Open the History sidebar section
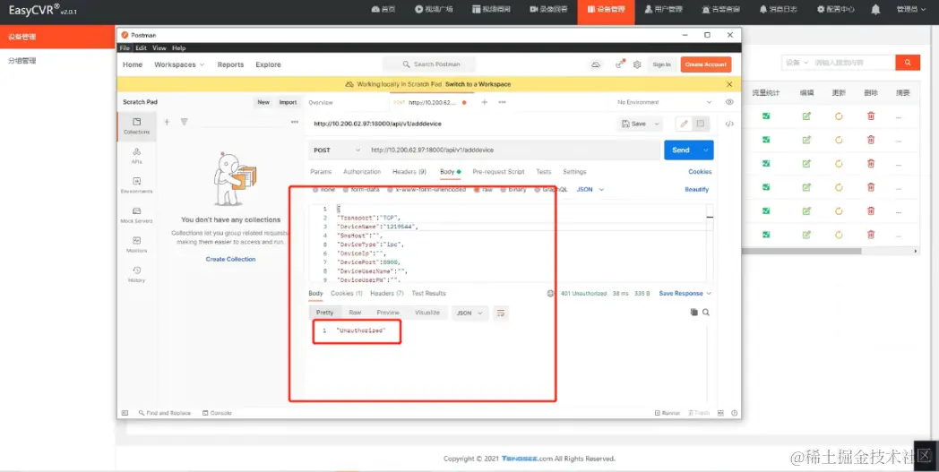Image resolution: width=939 pixels, height=472 pixels. 136,274
